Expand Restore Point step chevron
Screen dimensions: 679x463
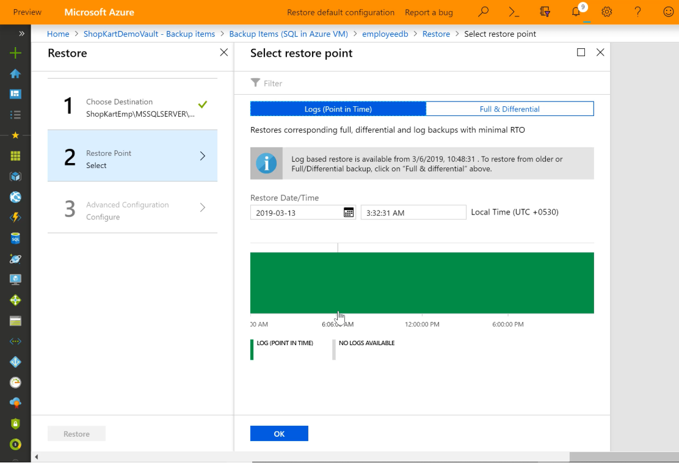[x=202, y=156]
